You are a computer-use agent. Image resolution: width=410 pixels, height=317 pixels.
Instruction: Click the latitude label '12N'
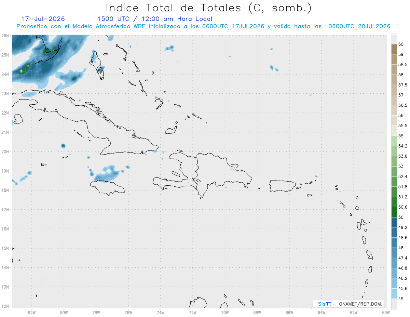[x=5, y=306]
